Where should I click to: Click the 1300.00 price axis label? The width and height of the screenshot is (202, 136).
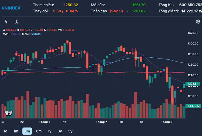pyautogui.click(x=193, y=43)
